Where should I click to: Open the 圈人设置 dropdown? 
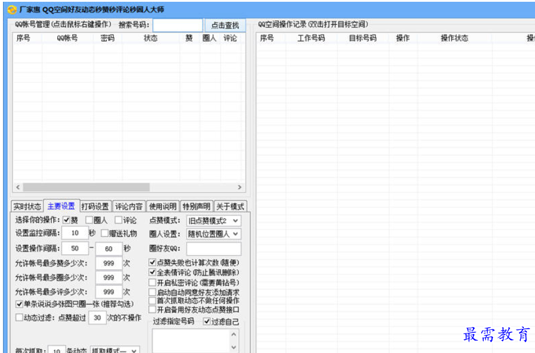click(214, 234)
